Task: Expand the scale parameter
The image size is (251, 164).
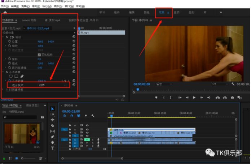Action: pos(5,46)
